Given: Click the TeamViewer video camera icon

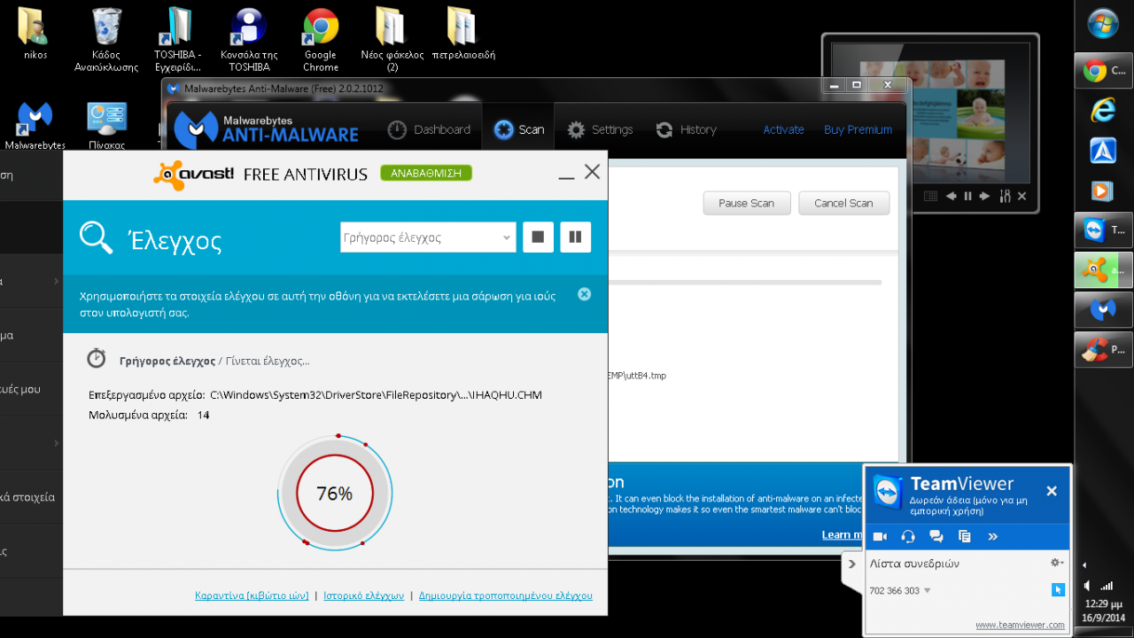Looking at the screenshot, I should point(880,536).
